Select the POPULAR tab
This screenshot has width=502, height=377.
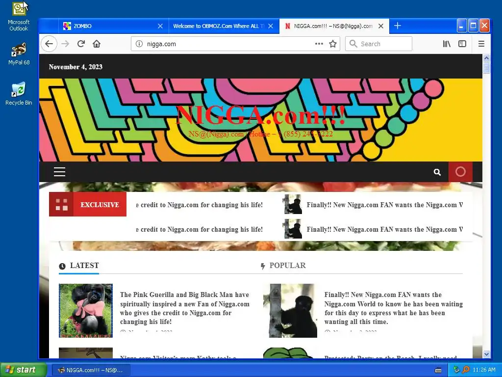click(283, 266)
